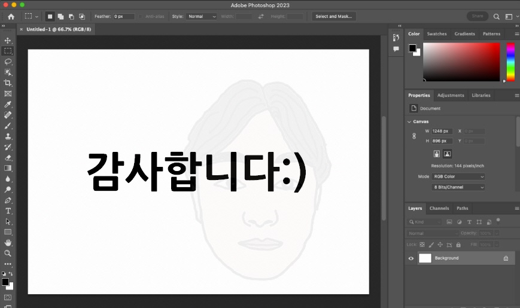Switch to the Channels tab
Screen dimensions: 520x308
(x=439, y=208)
